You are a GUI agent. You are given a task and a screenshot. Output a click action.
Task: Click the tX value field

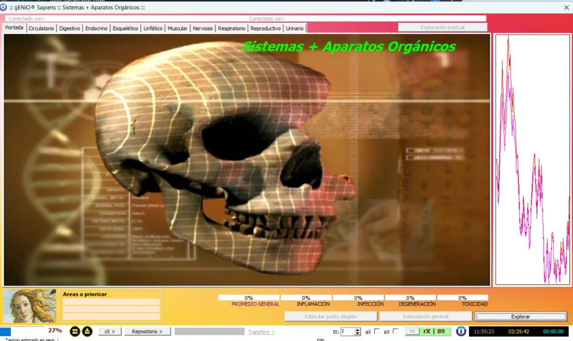point(347,332)
